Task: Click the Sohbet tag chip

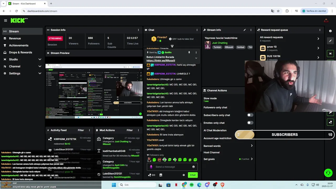Action: tap(241, 47)
